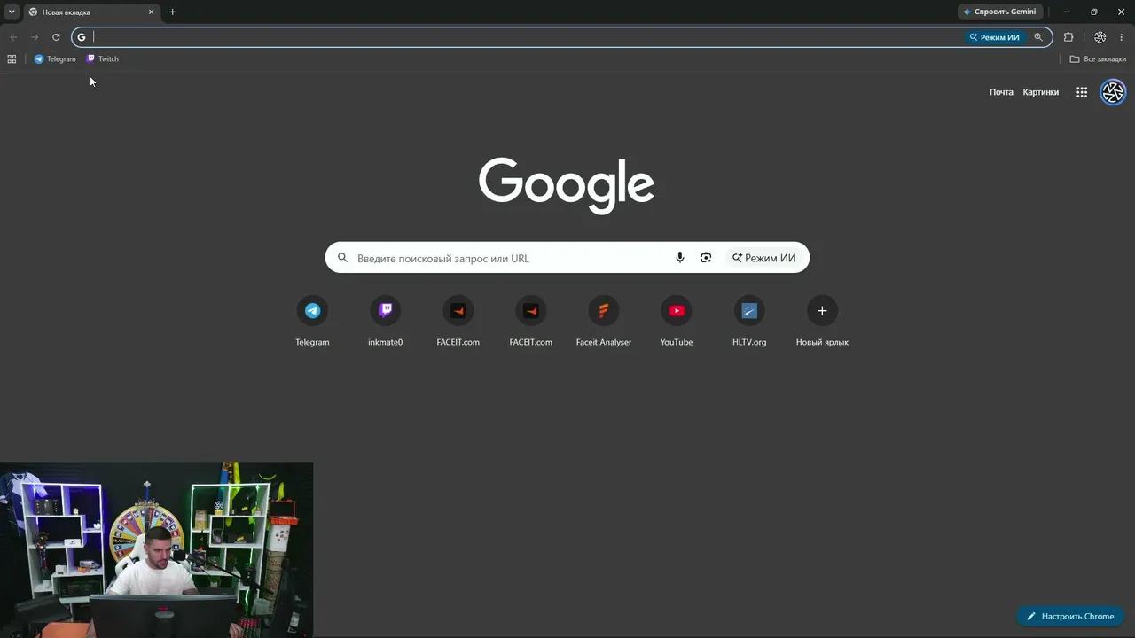
Task: Open the apps grid in bookmarks bar
Action: click(12, 59)
